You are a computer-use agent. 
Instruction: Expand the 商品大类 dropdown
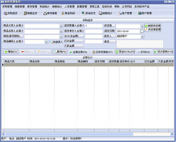pos(61,26)
